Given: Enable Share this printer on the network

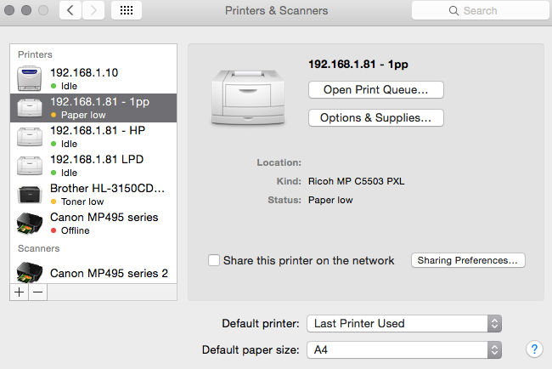Looking at the screenshot, I should [214, 260].
